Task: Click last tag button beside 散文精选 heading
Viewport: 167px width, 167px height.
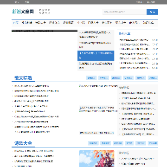Action: [153, 78]
